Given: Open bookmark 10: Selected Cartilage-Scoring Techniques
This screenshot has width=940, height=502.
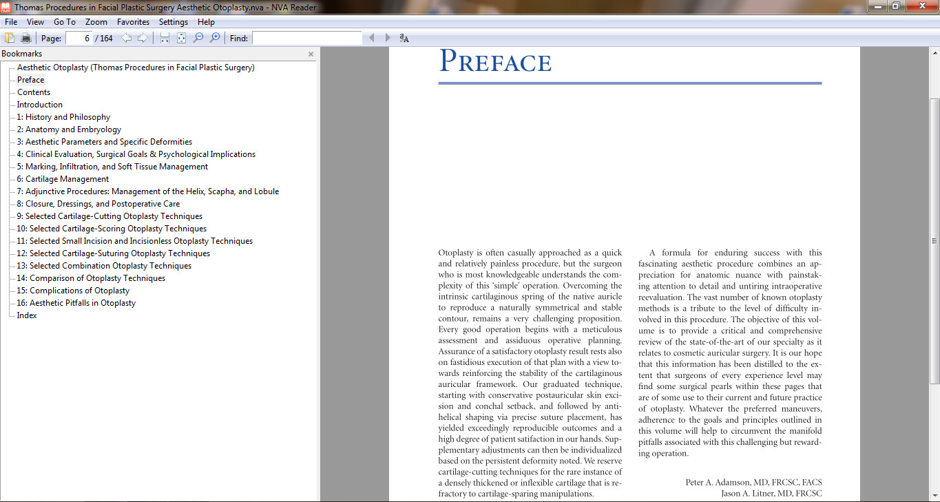Looking at the screenshot, I should (x=112, y=229).
